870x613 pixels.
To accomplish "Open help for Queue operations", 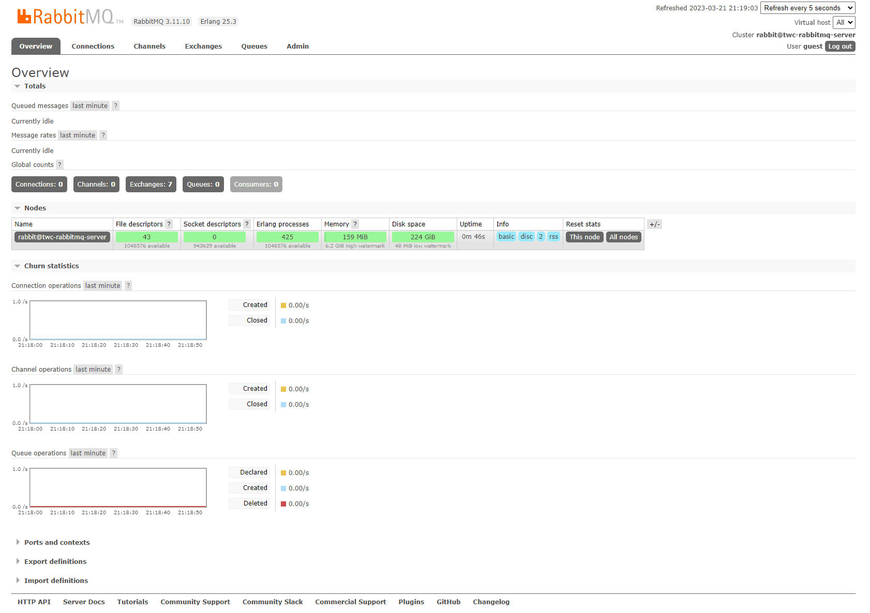I will 114,453.
